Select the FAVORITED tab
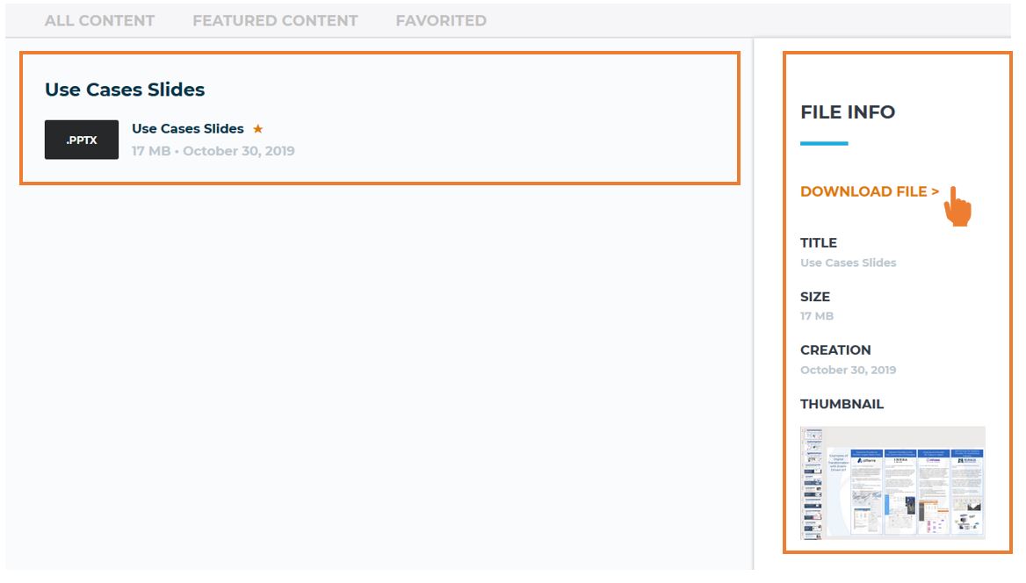This screenshot has height=583, width=1026. point(441,20)
